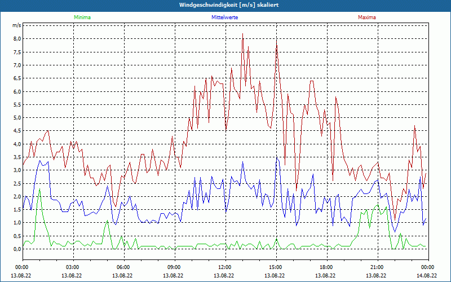This screenshot has height=282, width=451.
Task: Click the 0,5 y-axis value
Action: click(17, 236)
